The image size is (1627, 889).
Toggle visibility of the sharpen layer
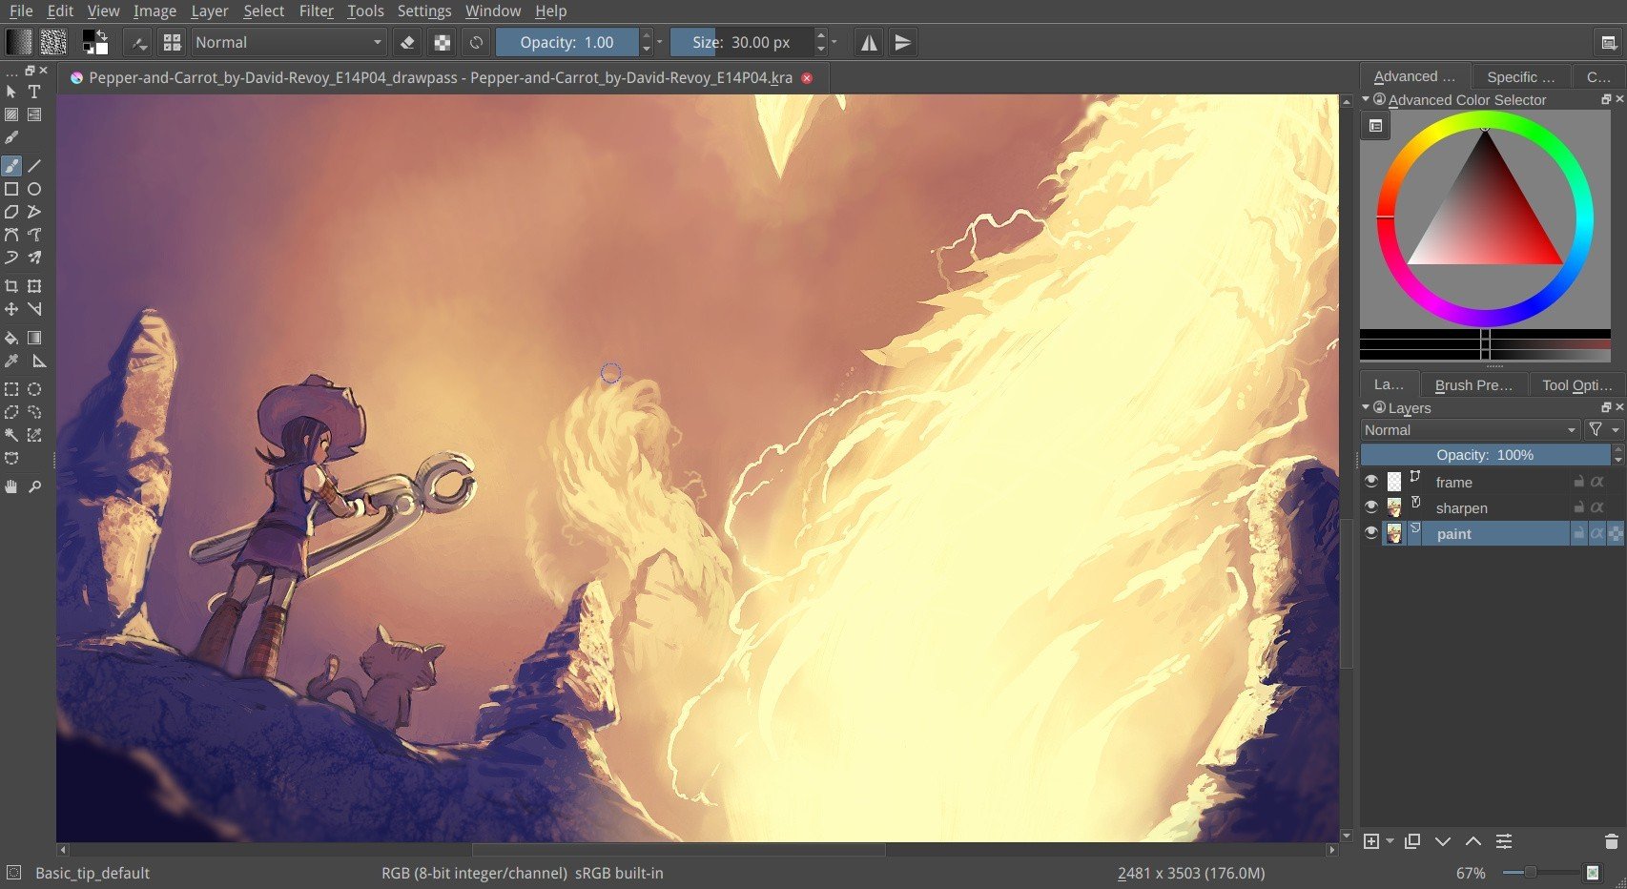point(1372,507)
